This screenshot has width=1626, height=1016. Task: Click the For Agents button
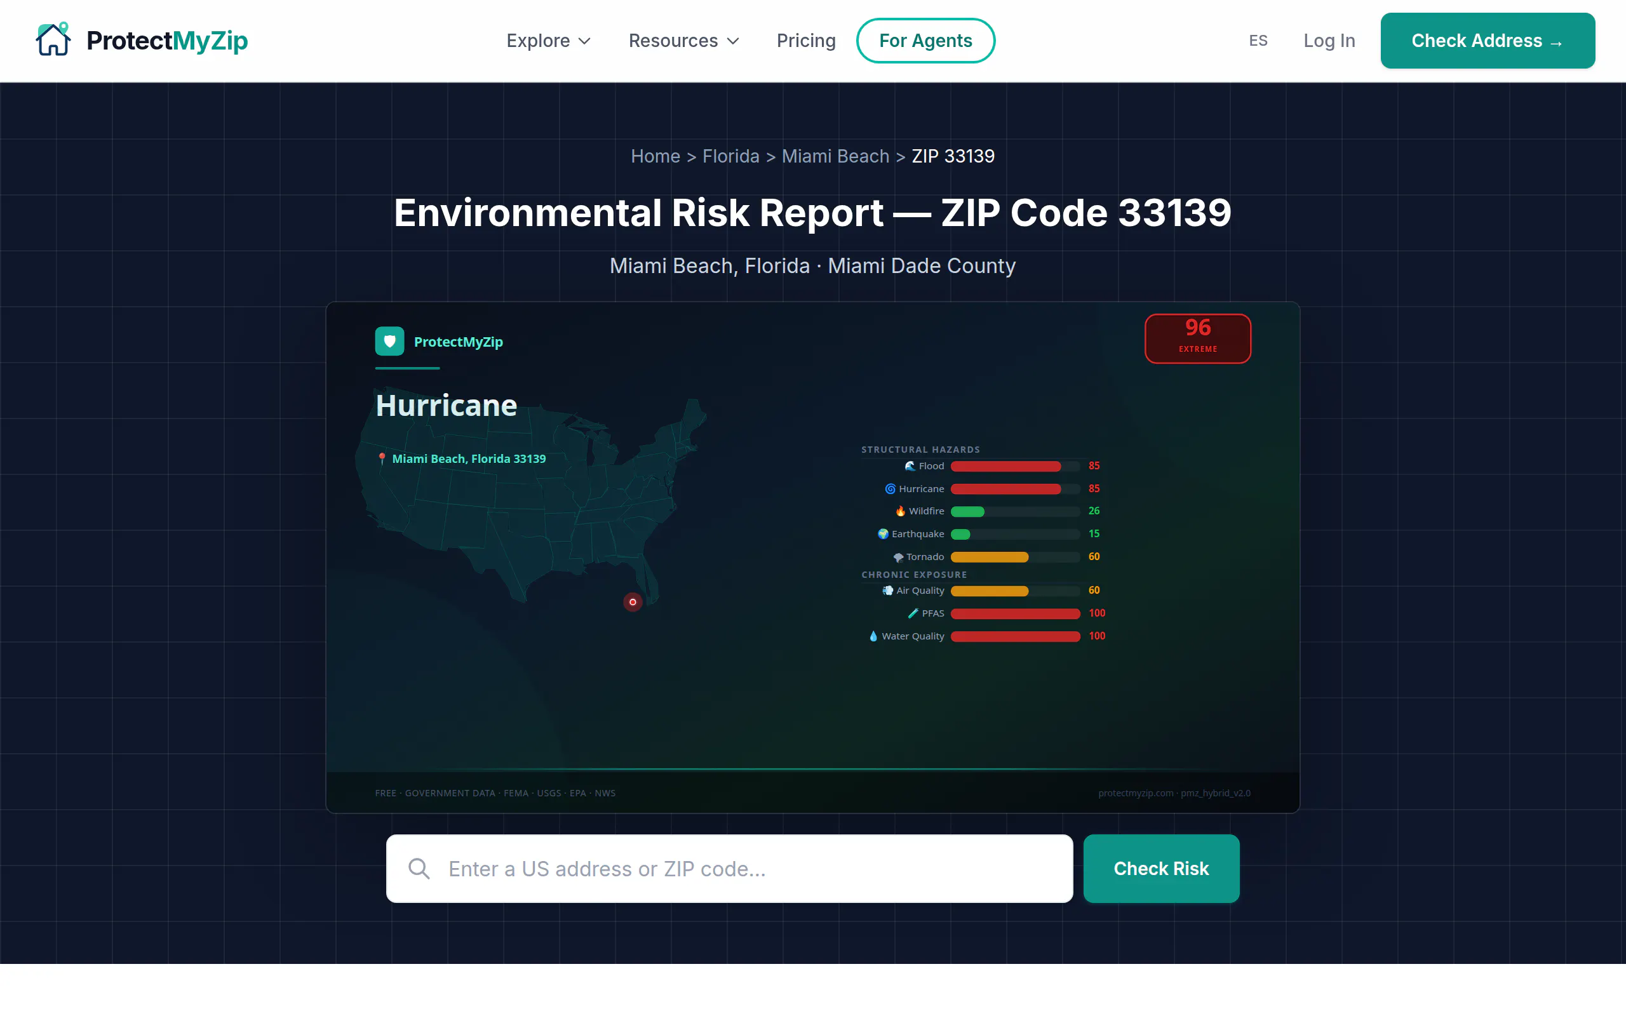[925, 40]
